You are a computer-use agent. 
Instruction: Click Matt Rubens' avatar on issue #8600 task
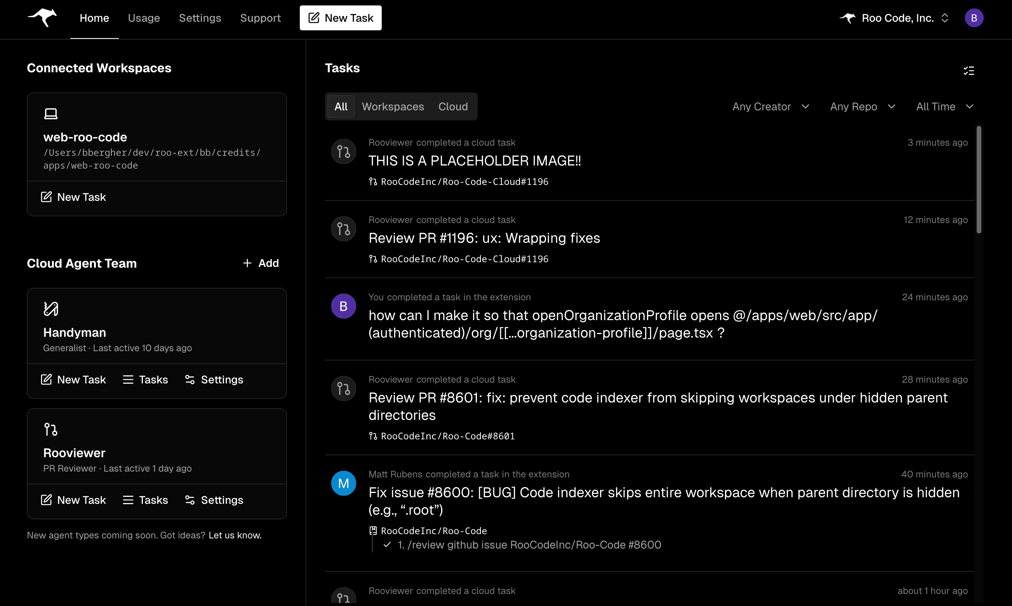[x=343, y=483]
